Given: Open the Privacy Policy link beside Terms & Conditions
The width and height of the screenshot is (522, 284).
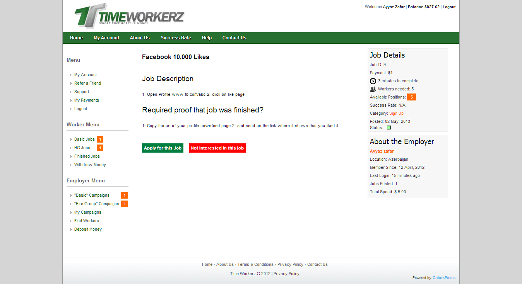Looking at the screenshot, I should point(290,265).
